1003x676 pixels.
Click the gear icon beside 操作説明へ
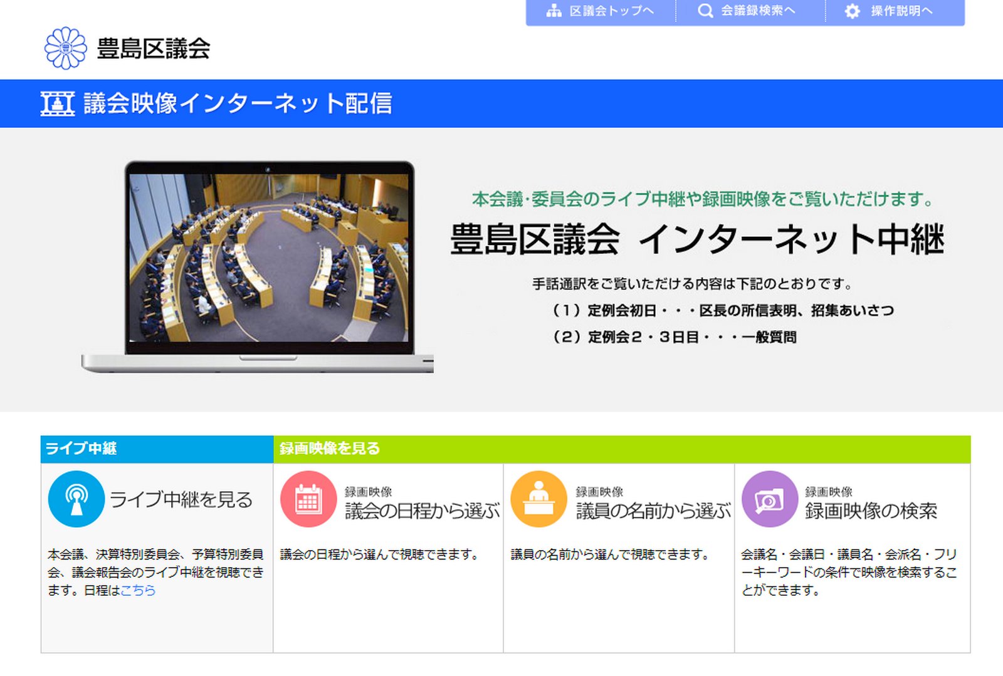click(x=852, y=11)
